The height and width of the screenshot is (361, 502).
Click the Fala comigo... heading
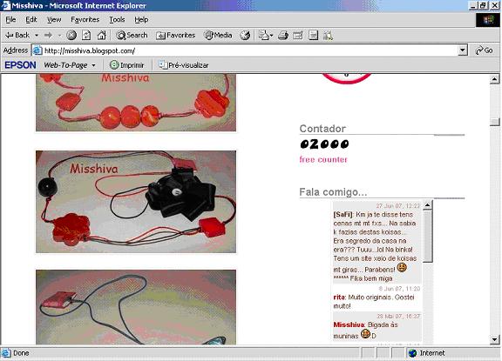click(333, 192)
